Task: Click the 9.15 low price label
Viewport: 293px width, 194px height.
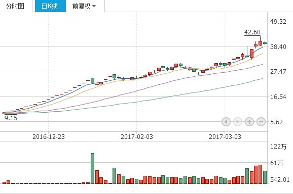Action: tap(11, 118)
